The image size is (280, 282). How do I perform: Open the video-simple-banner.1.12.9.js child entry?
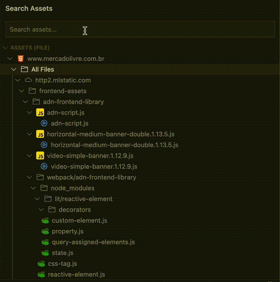coord(94,167)
